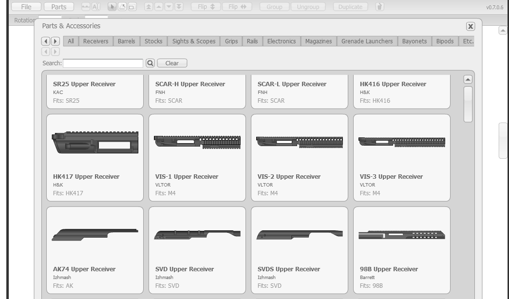Click the magnifier search icon
The image size is (509, 299).
150,63
